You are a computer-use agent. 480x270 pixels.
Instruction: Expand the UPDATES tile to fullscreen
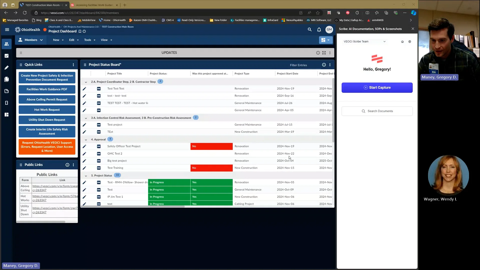pyautogui.click(x=324, y=53)
